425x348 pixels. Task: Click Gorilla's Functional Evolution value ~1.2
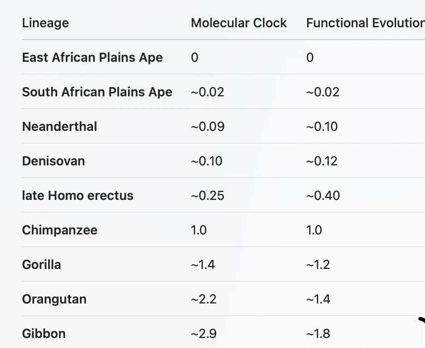coord(318,265)
